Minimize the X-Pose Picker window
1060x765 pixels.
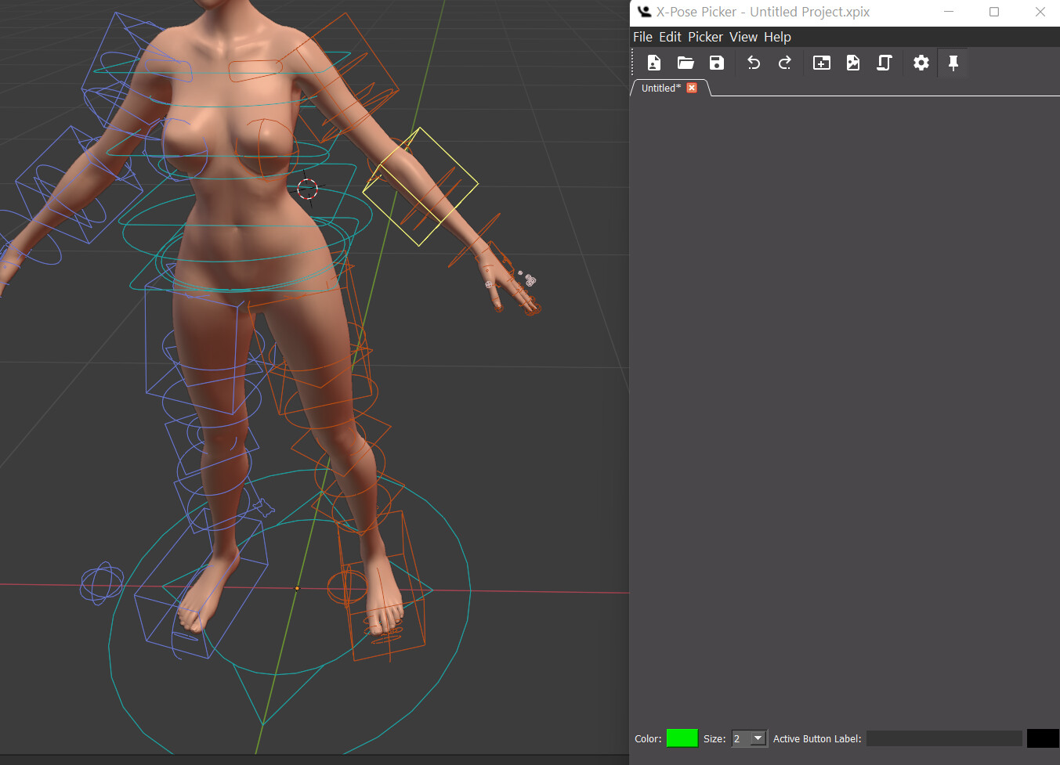click(x=949, y=12)
